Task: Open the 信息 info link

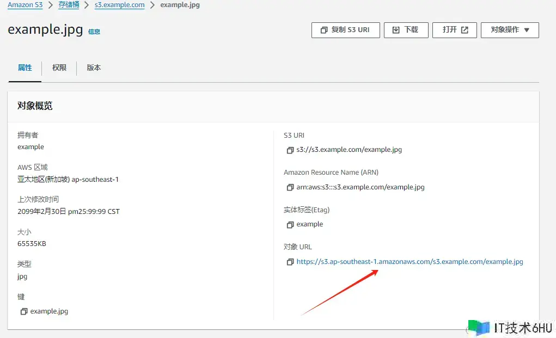Action: tap(94, 32)
